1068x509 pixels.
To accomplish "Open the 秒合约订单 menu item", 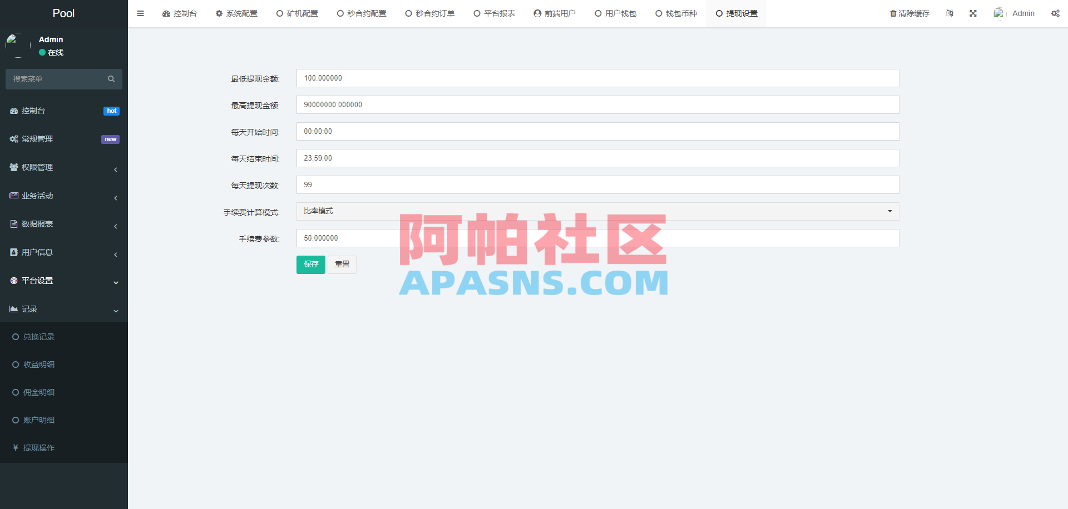I will point(429,13).
